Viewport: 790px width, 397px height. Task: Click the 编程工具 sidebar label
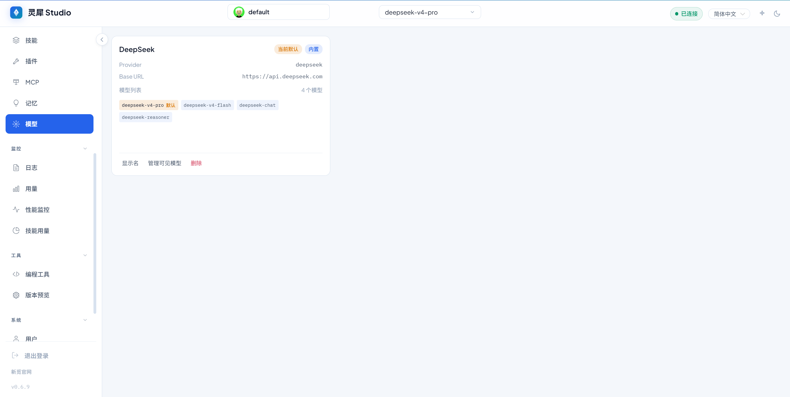click(x=37, y=274)
